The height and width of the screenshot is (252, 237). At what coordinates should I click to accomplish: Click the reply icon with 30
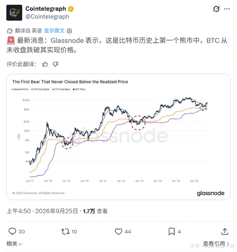click(x=12, y=231)
